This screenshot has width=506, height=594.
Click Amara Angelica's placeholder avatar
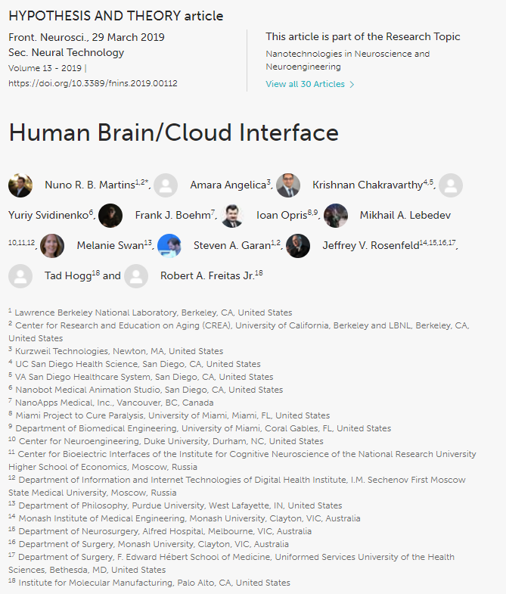pyautogui.click(x=166, y=185)
